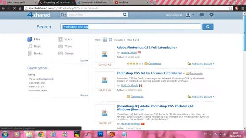
Task: Select the Games category
Action: point(66,53)
